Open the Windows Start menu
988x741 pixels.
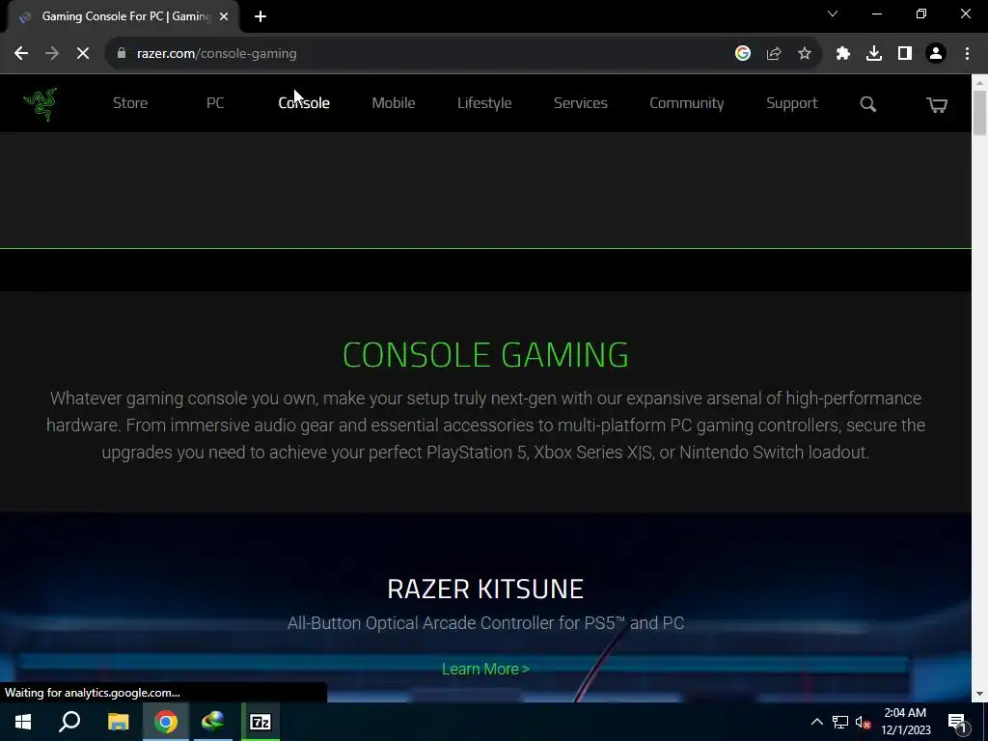tap(23, 722)
